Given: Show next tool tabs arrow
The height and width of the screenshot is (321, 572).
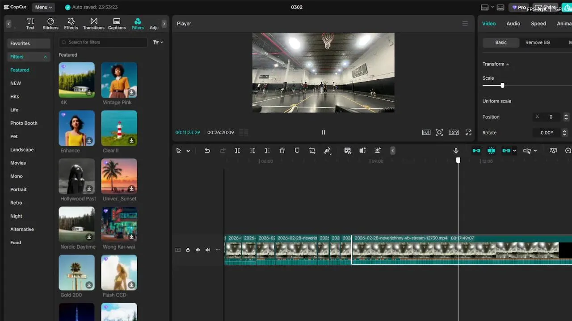Looking at the screenshot, I should pyautogui.click(x=164, y=24).
